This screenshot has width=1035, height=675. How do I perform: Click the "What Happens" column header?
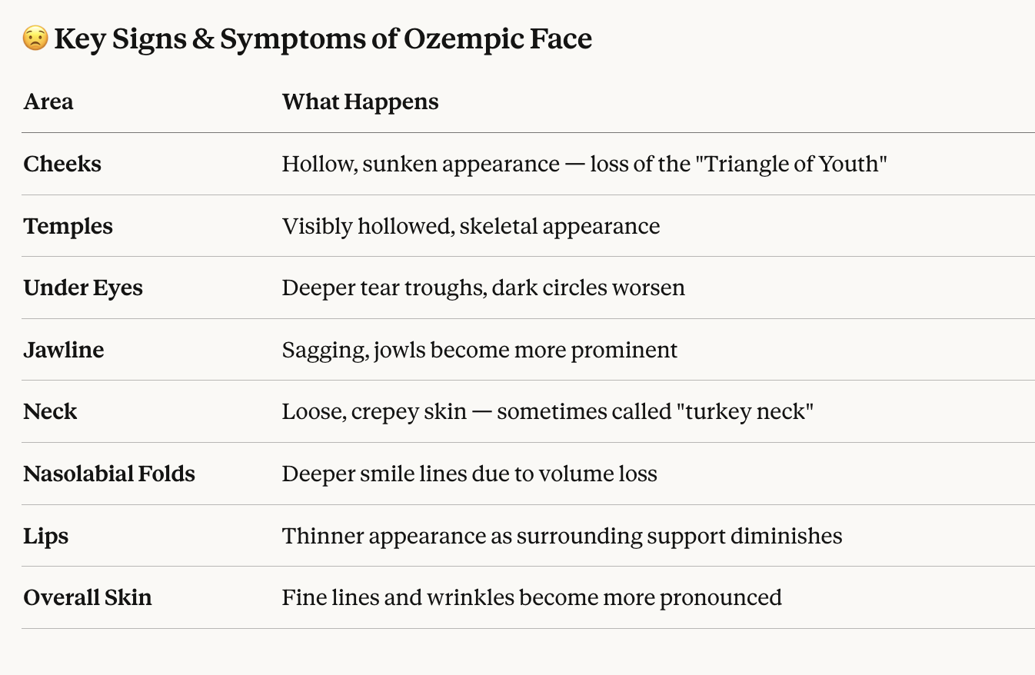360,101
